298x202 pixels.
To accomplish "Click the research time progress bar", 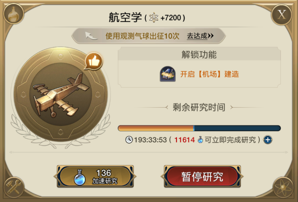I will click(199, 128).
